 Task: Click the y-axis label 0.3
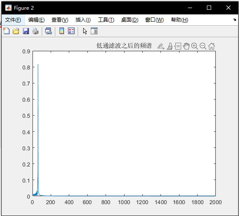pyautogui.click(x=26, y=148)
